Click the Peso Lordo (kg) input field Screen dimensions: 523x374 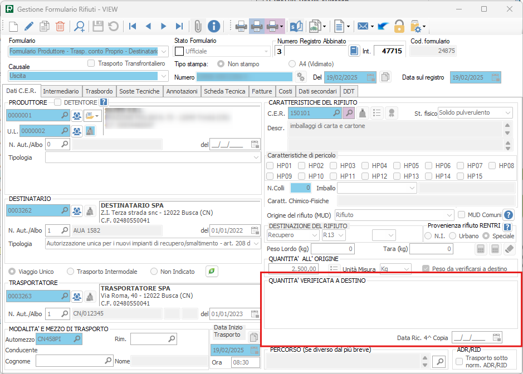coord(326,249)
